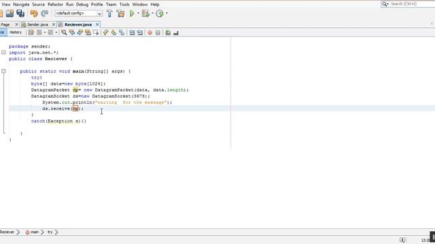
Task: Click the Save All toolbar icon
Action: pos(20,14)
